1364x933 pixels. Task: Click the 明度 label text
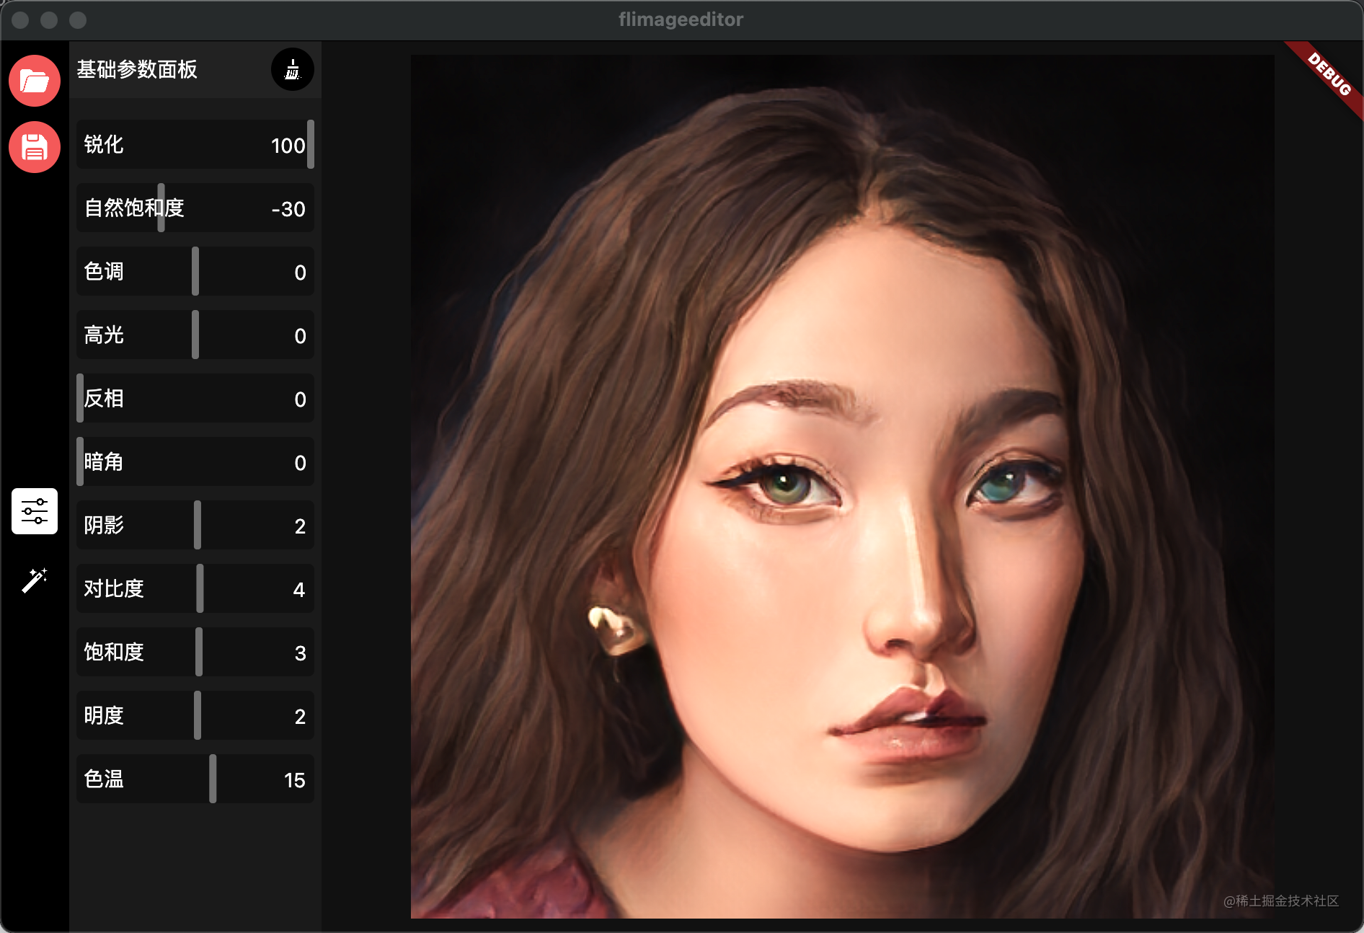tap(104, 715)
